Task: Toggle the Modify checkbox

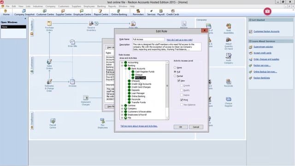Action: point(182,90)
